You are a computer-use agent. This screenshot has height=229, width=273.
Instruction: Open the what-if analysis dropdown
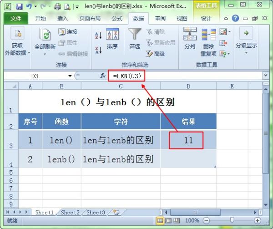click(x=225, y=54)
